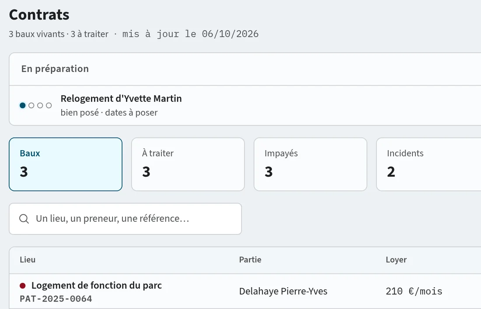
Task: Click the four-step progress dots for Relogement
Action: 35,105
